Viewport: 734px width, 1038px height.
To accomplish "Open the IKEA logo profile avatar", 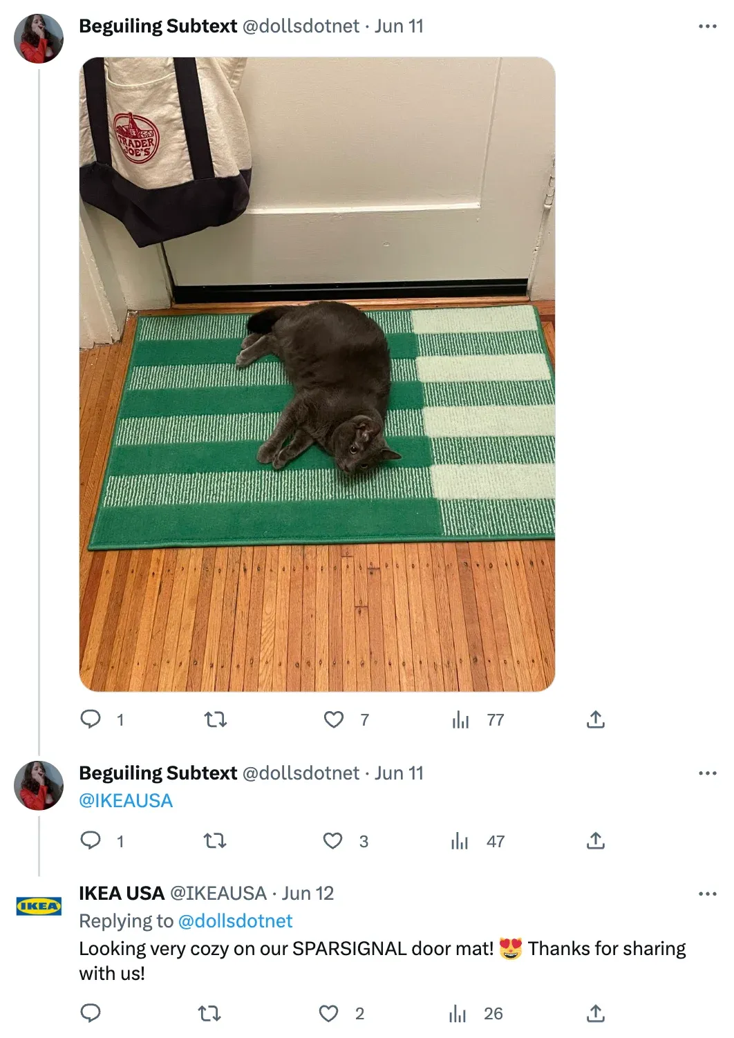I will [39, 906].
